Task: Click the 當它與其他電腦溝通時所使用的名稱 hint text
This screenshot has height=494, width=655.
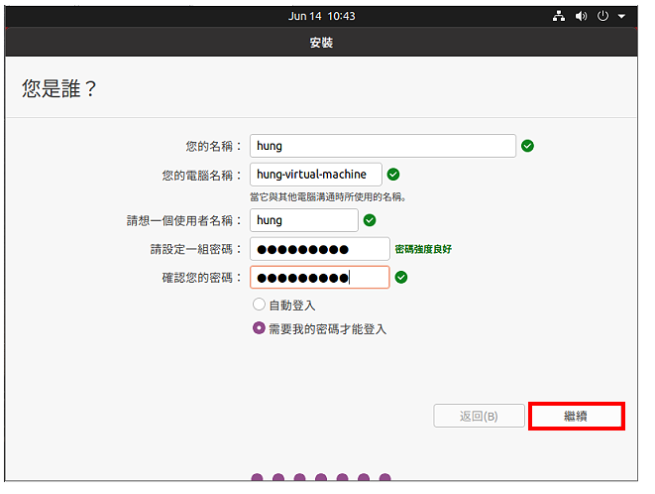Action: tap(328, 197)
